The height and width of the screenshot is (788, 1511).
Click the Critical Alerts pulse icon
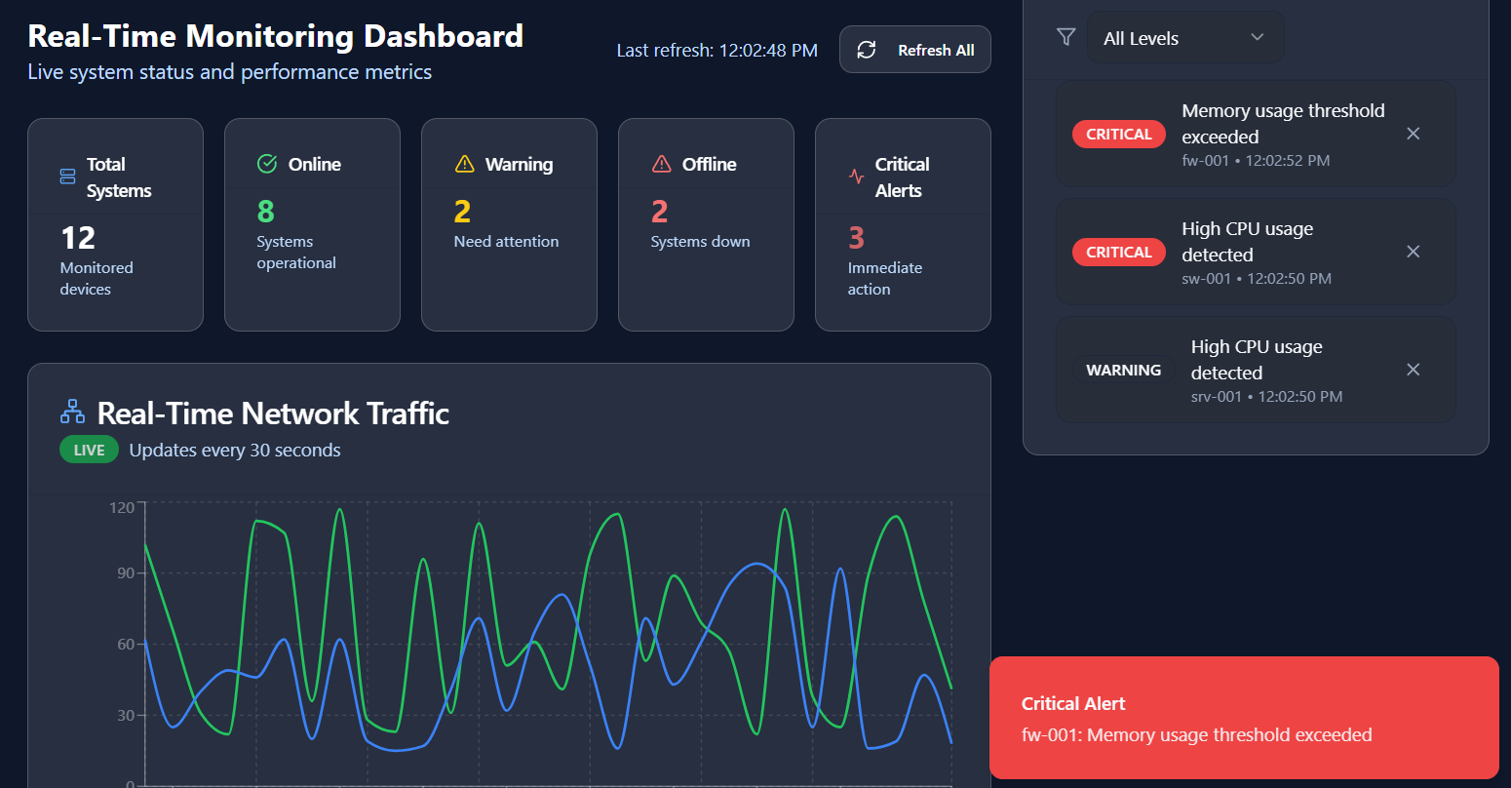coord(857,177)
